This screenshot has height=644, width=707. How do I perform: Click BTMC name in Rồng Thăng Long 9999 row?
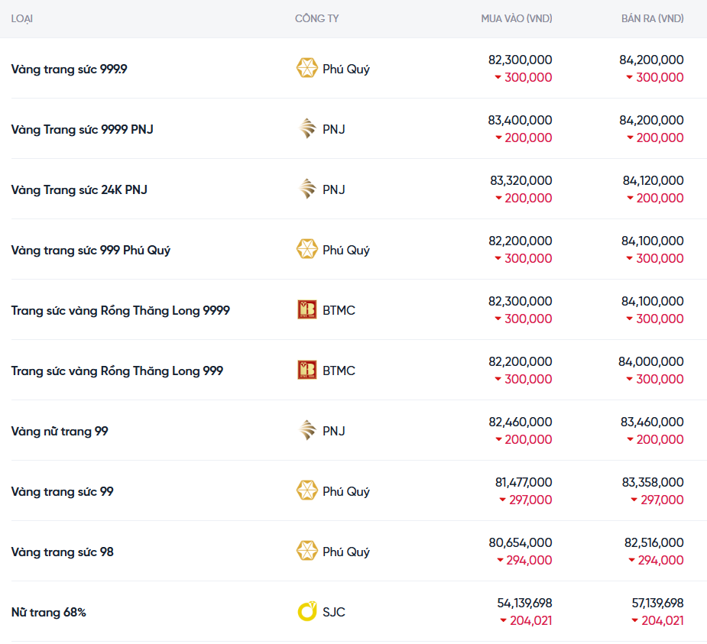pos(339,310)
